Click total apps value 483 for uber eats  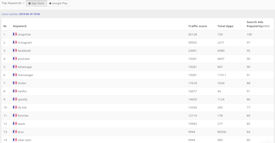pyautogui.click(x=220, y=140)
